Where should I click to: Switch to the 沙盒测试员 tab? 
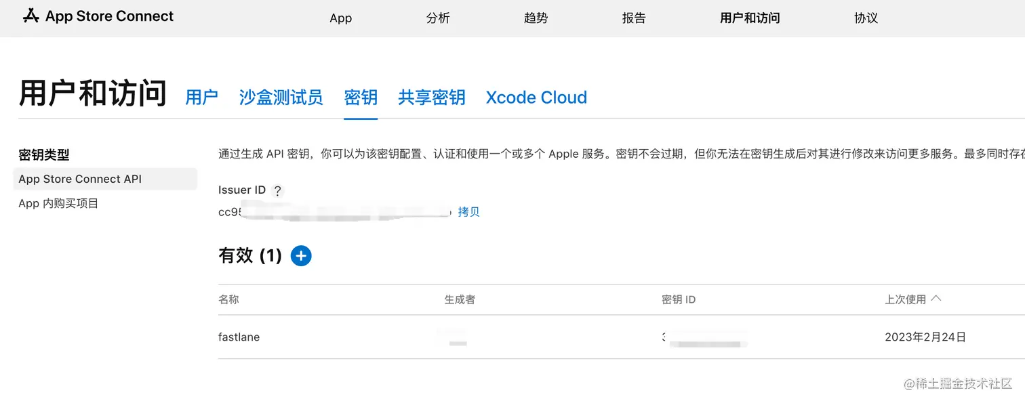281,98
